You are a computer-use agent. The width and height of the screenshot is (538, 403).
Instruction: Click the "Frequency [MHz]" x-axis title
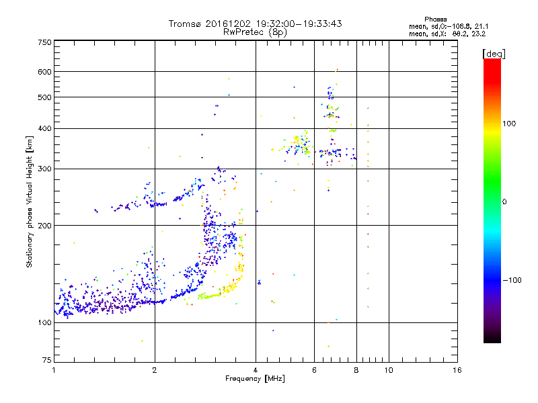(x=255, y=379)
